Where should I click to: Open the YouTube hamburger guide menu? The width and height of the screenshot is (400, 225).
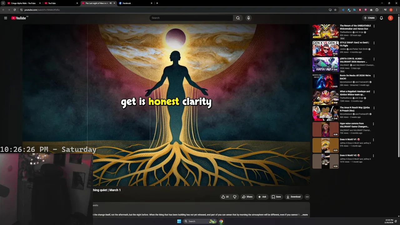[x=6, y=18]
